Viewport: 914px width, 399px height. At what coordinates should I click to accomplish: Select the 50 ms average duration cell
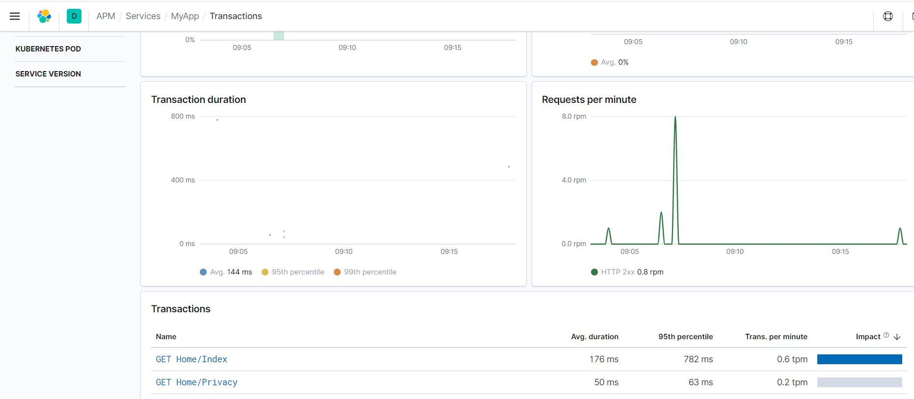606,382
